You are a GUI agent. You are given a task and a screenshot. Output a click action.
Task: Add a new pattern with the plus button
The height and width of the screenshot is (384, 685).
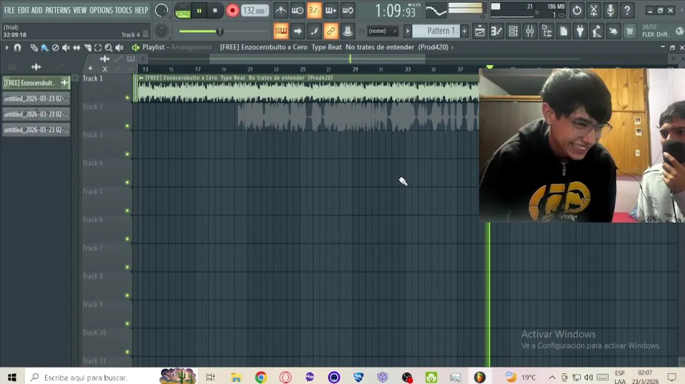(464, 31)
